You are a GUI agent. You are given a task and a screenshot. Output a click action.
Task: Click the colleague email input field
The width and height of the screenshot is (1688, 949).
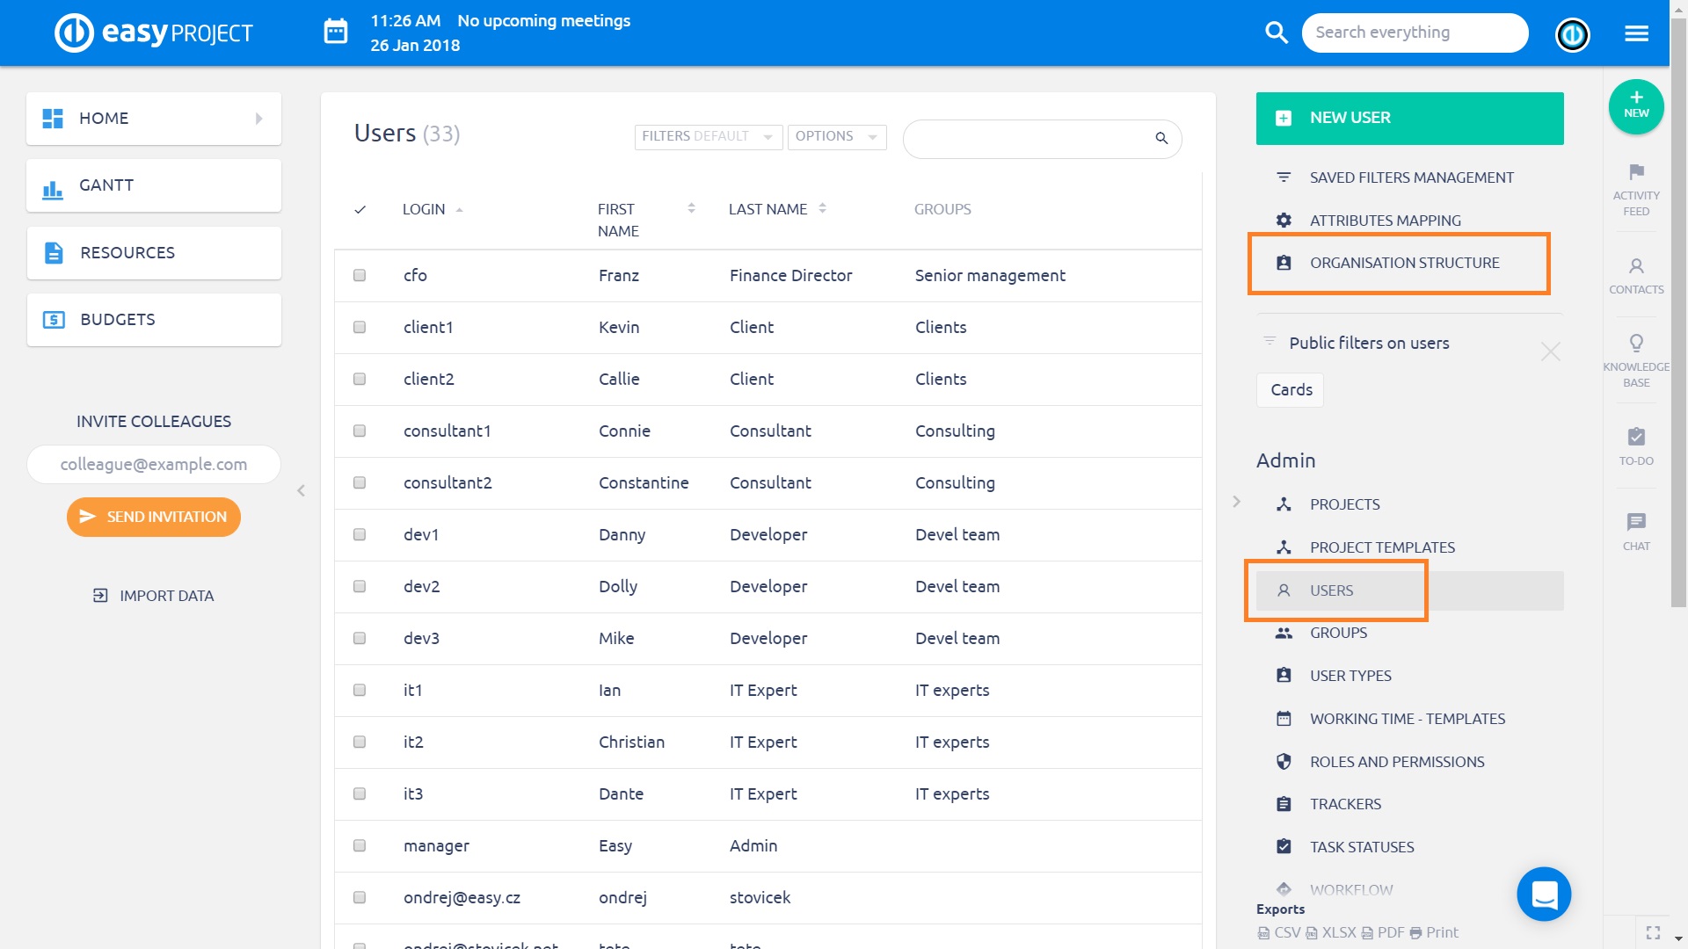[154, 465]
